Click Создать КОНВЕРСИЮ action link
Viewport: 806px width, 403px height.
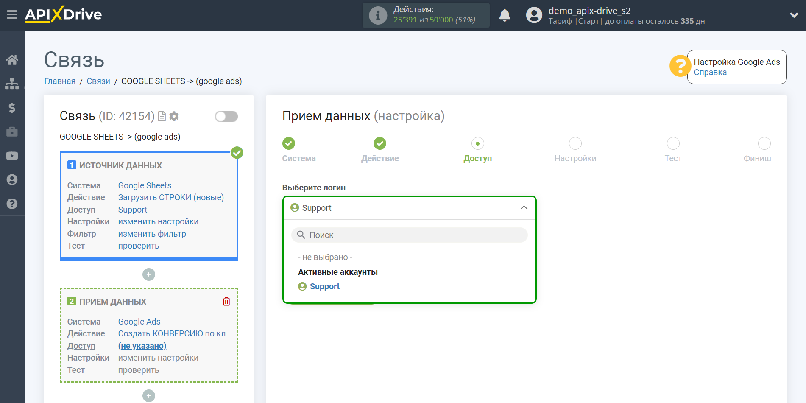tap(172, 333)
